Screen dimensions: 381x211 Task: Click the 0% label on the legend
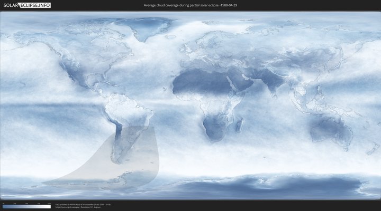point(3,204)
